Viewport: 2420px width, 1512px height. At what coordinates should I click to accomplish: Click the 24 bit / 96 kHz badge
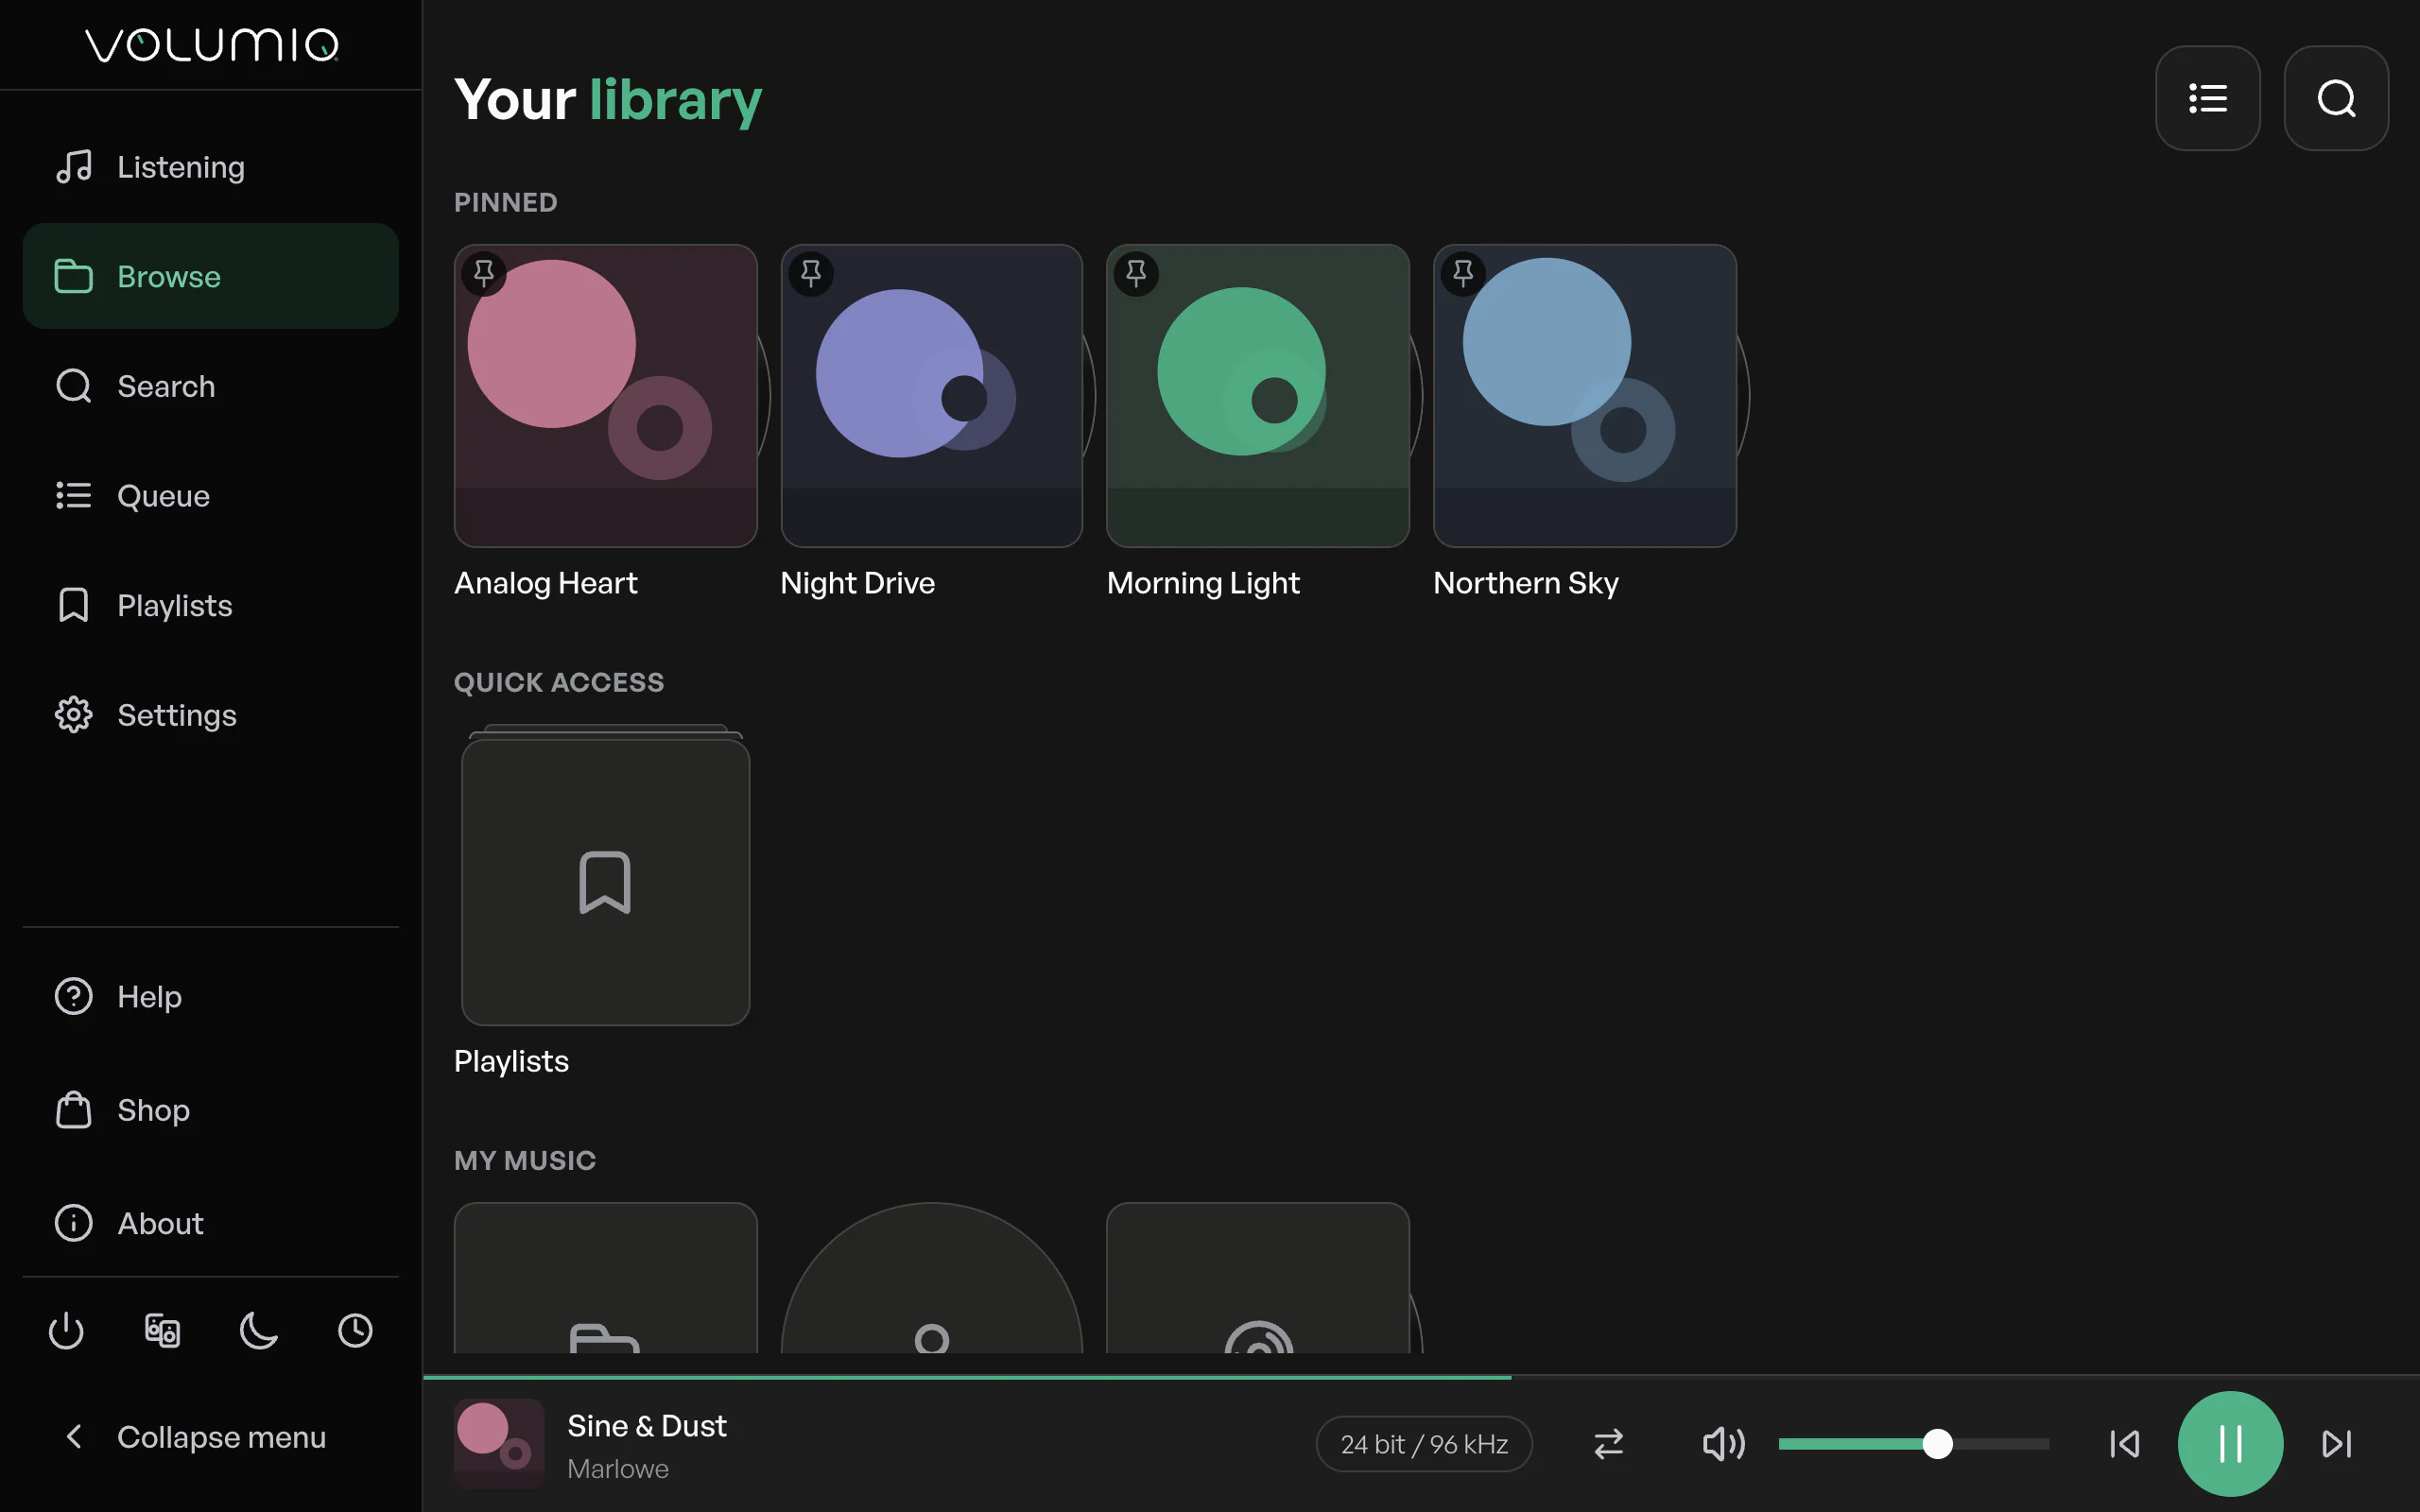pyautogui.click(x=1424, y=1444)
